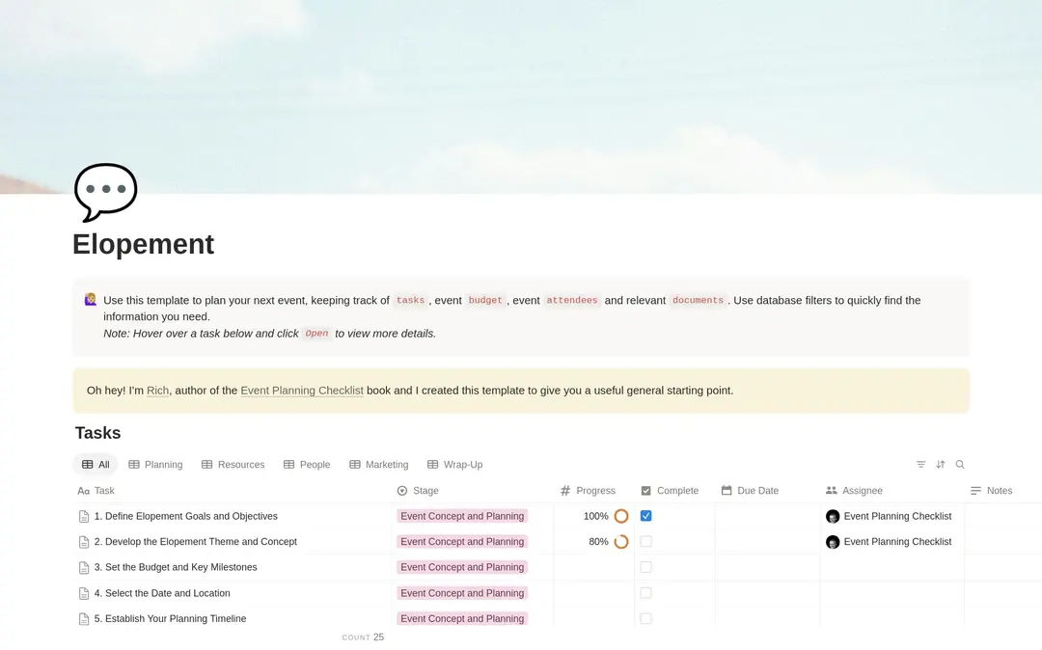Click the Notes cell for task 2
Viewport: 1042px width, 650px height.
click(x=1002, y=542)
